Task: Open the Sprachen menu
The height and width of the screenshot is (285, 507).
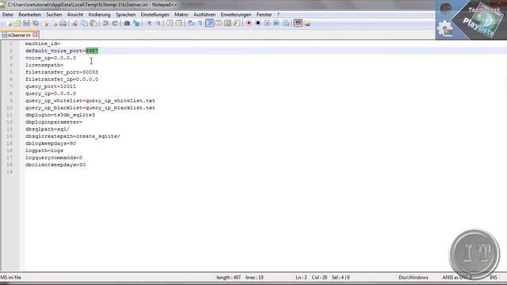Action: pos(125,14)
